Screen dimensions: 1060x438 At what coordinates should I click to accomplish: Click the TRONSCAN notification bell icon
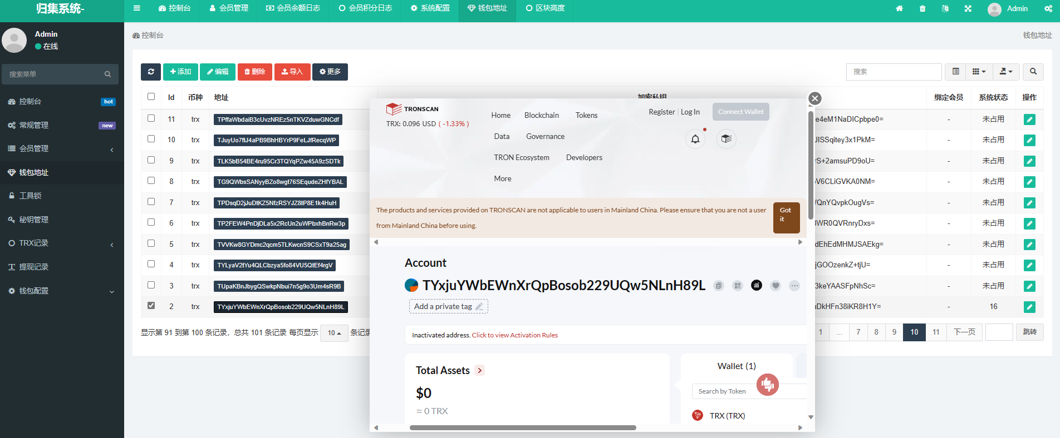695,139
